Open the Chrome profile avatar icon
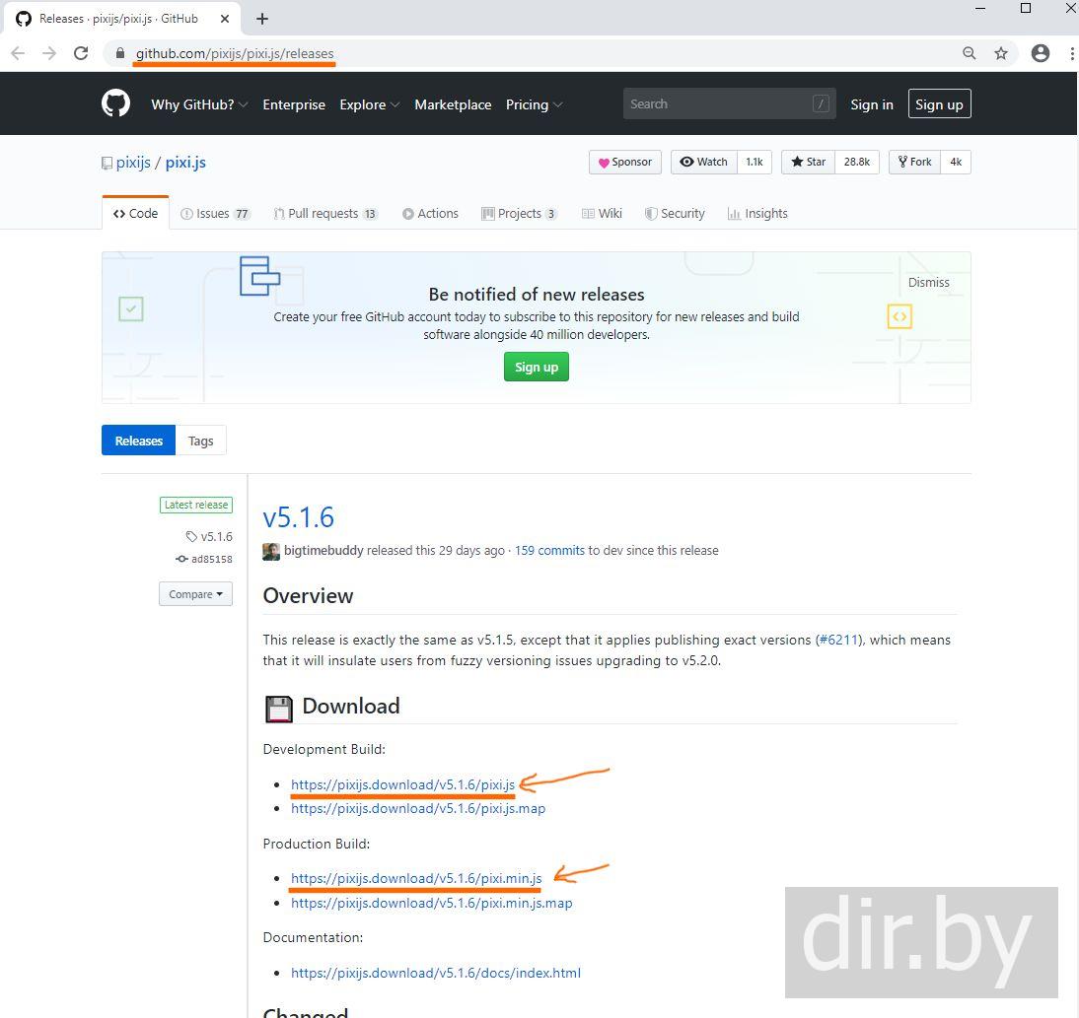Screen dimensions: 1079x1018 [x=1041, y=53]
